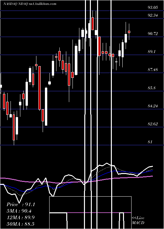Screen dimensions: 164x229
Task: Click the 82.62 price axis label
Action: click(153, 124)
